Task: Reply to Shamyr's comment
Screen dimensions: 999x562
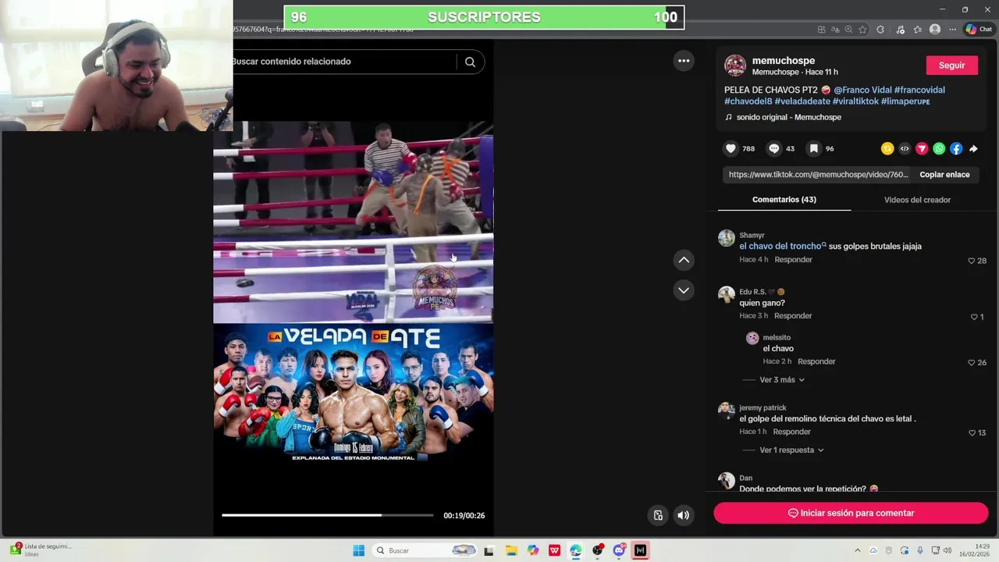Action: 793,260
